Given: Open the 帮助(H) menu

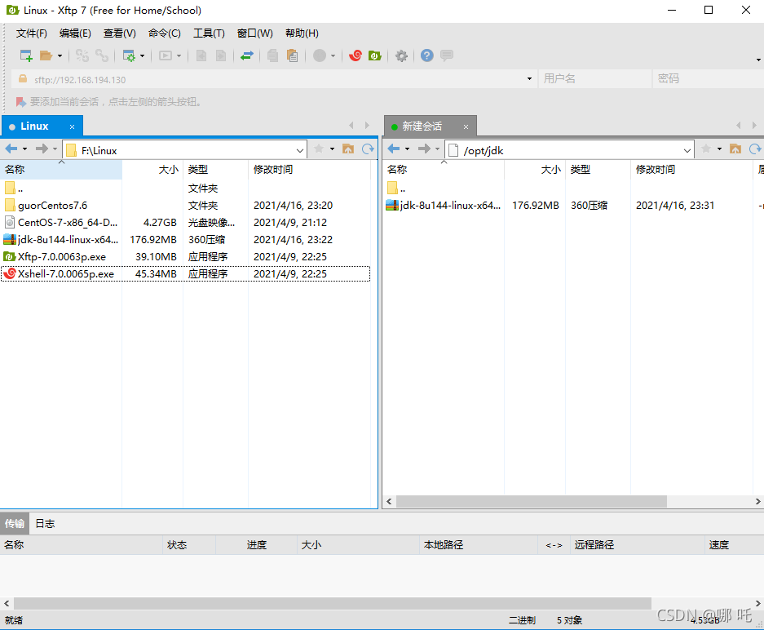Looking at the screenshot, I should tap(302, 33).
